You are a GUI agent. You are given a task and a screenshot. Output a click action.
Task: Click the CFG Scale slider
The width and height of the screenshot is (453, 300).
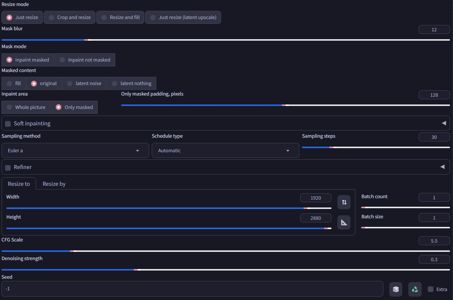point(226,251)
